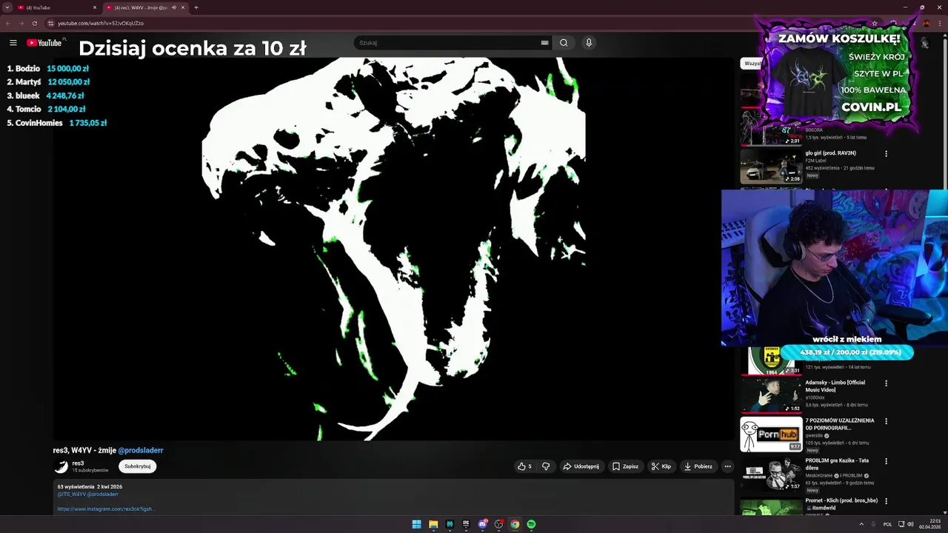
Task: Start voice search with the microphone
Action: pyautogui.click(x=589, y=43)
